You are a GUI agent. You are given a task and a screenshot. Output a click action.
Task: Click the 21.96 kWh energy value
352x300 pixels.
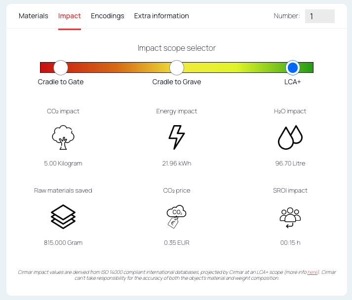pos(177,164)
